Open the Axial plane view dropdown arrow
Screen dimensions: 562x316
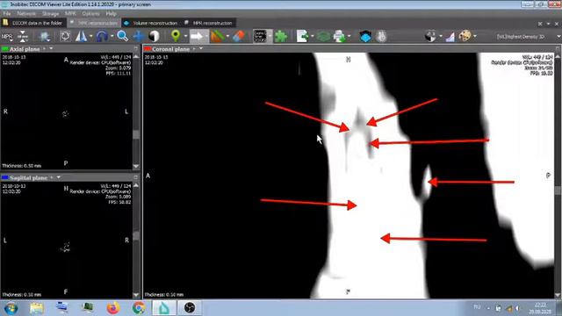51,48
